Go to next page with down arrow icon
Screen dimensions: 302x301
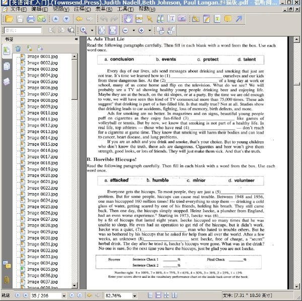click(66, 19)
